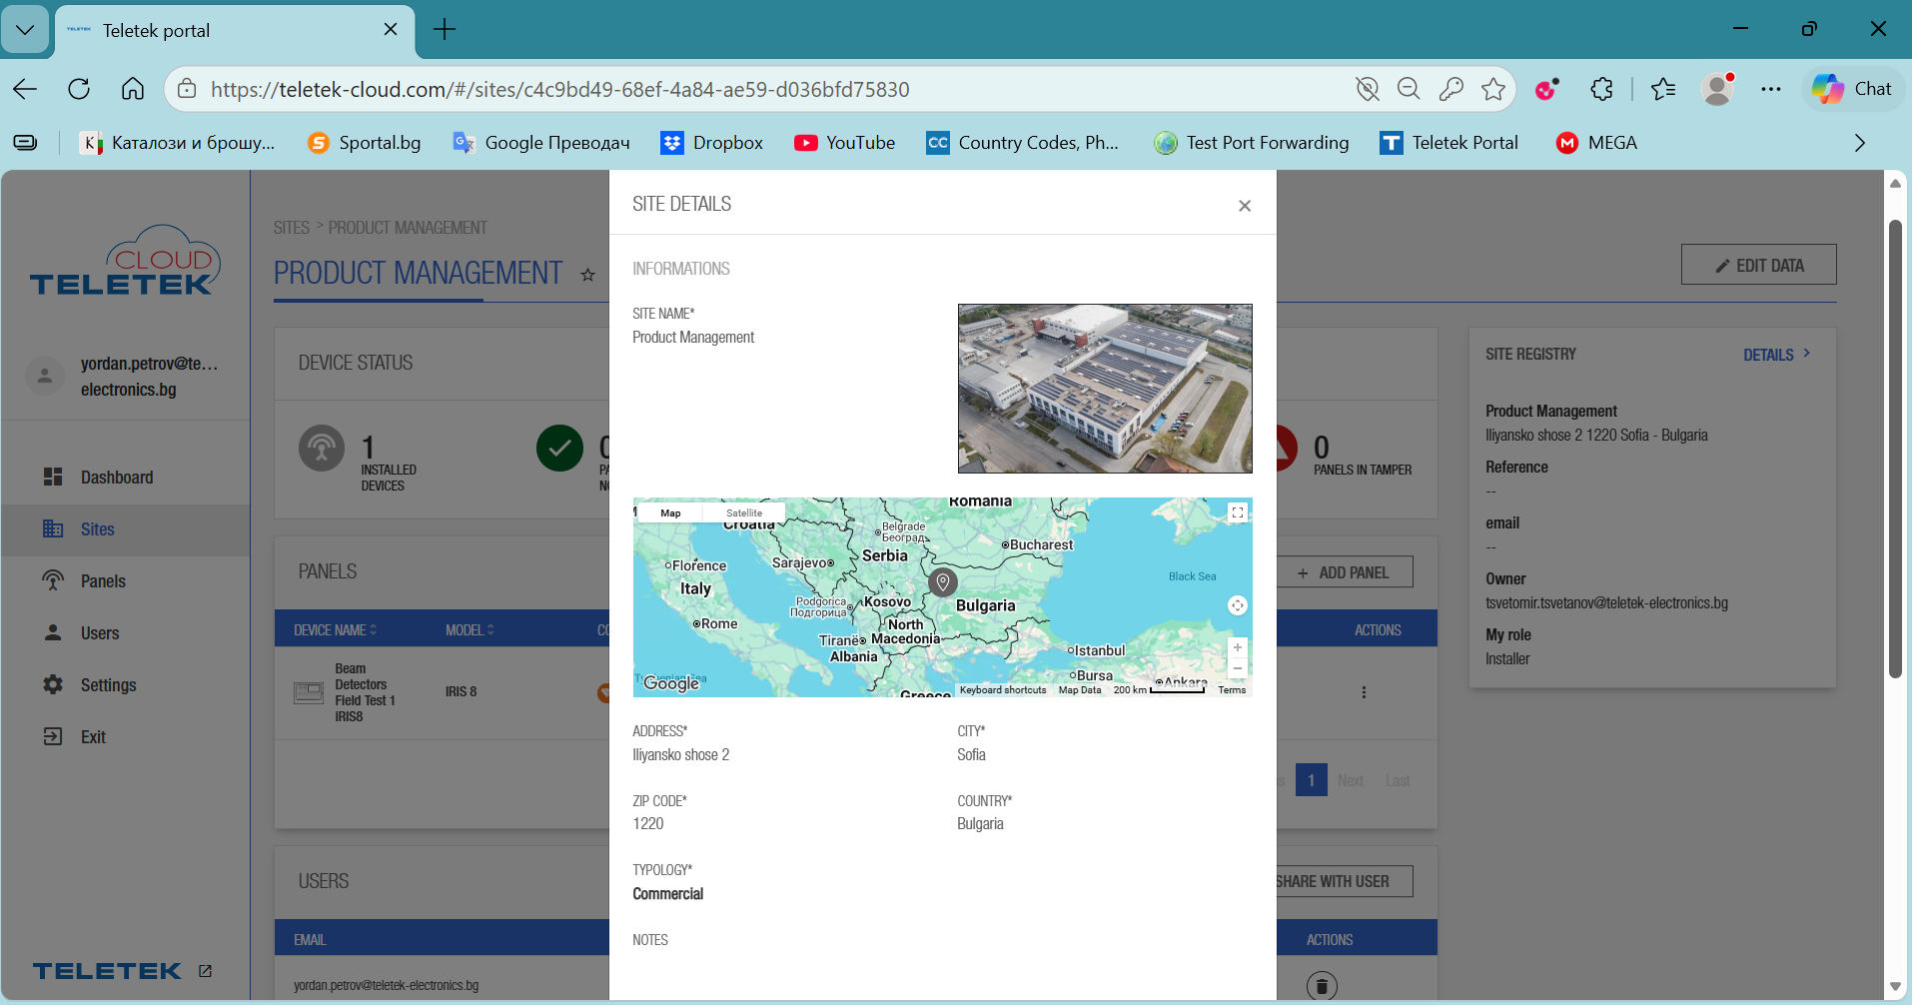Add this page to favorites
Screen dimensions: 1912x1005
point(1493,89)
